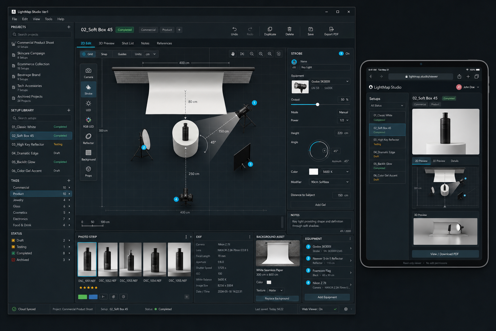This screenshot has height=331, width=496.
Task: Adjust the Output slider handle
Action: (317, 104)
